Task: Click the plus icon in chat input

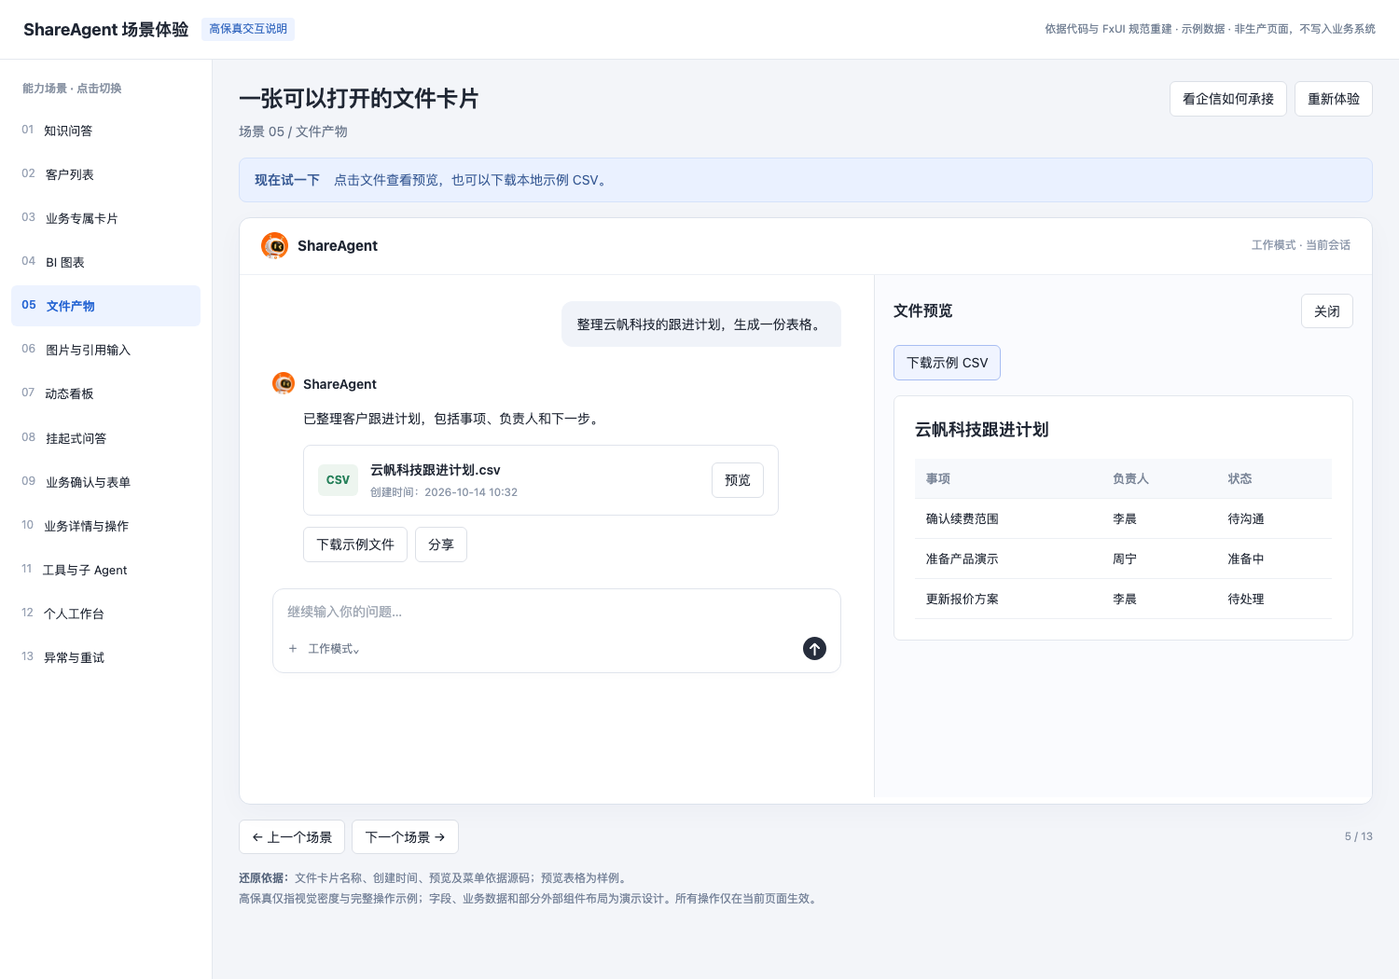Action: pyautogui.click(x=293, y=648)
